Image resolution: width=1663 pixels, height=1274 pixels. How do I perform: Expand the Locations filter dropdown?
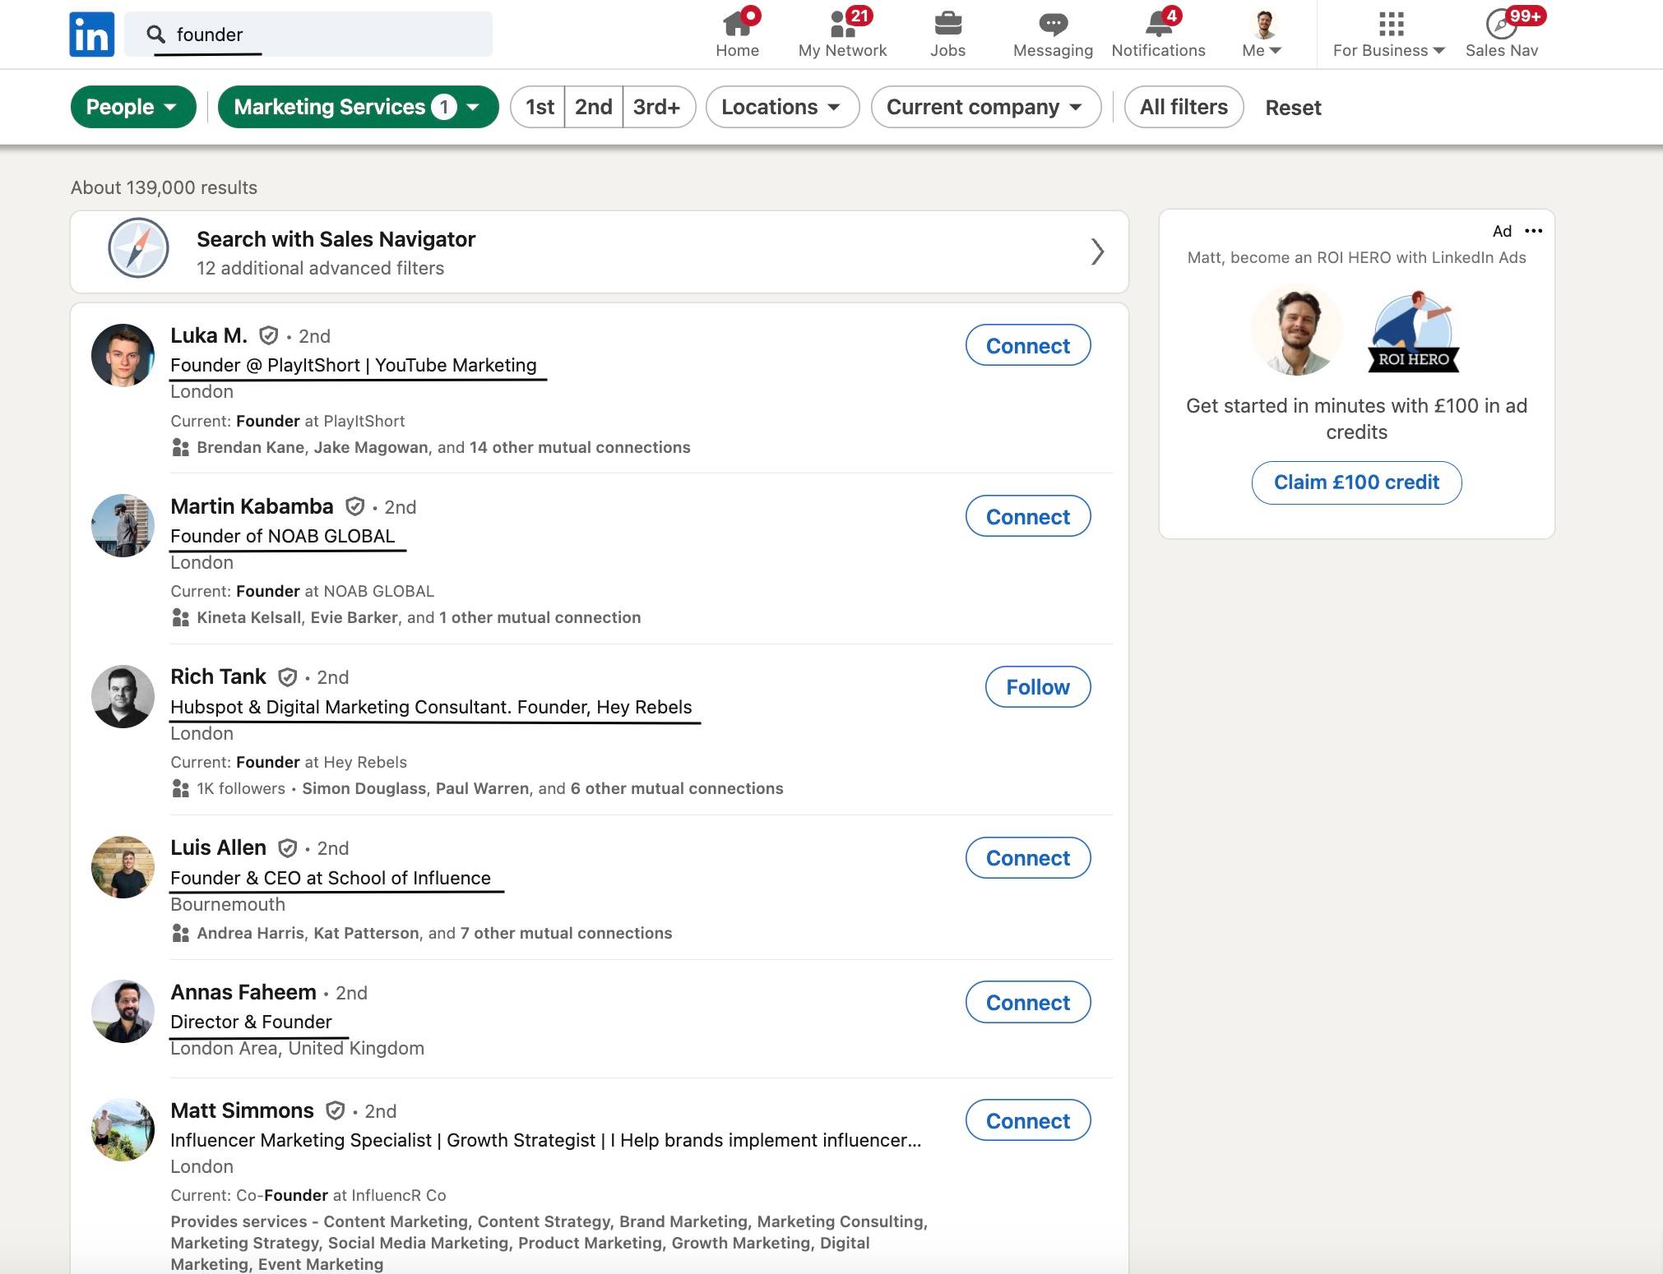(x=782, y=107)
